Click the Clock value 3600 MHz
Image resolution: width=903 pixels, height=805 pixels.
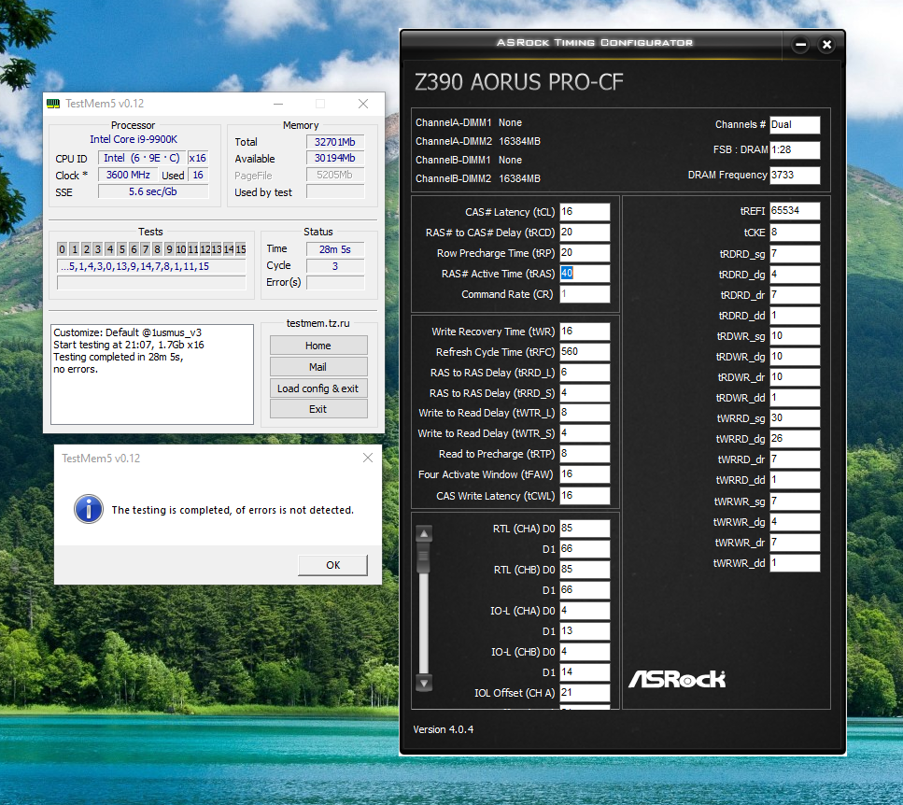128,175
